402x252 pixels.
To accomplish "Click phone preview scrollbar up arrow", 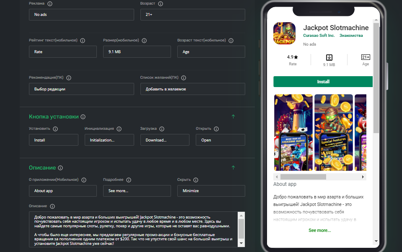I will (376, 20).
